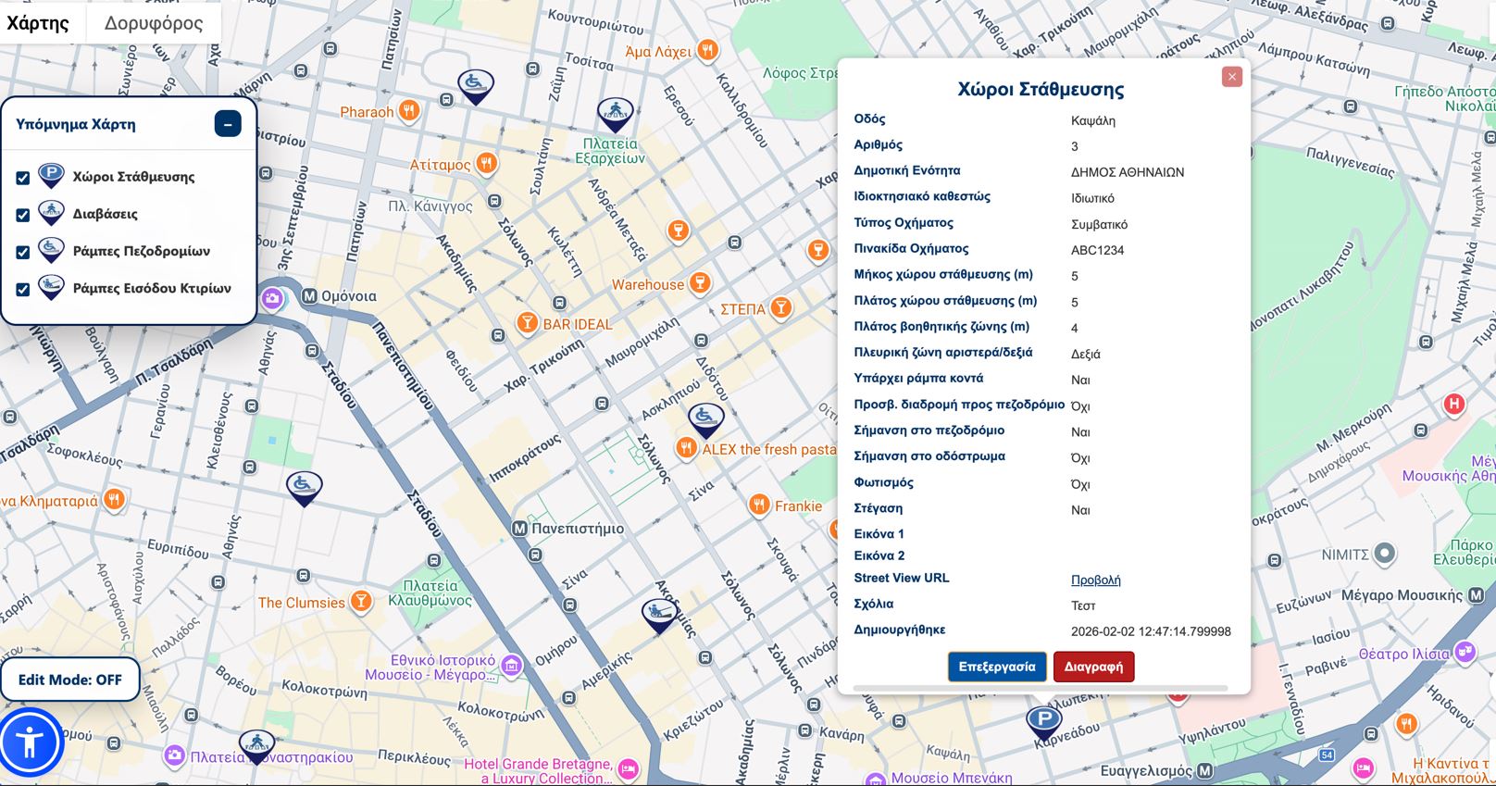Click the parking marker near Καρνεάδου street
The width and height of the screenshot is (1496, 786).
coord(1043,720)
